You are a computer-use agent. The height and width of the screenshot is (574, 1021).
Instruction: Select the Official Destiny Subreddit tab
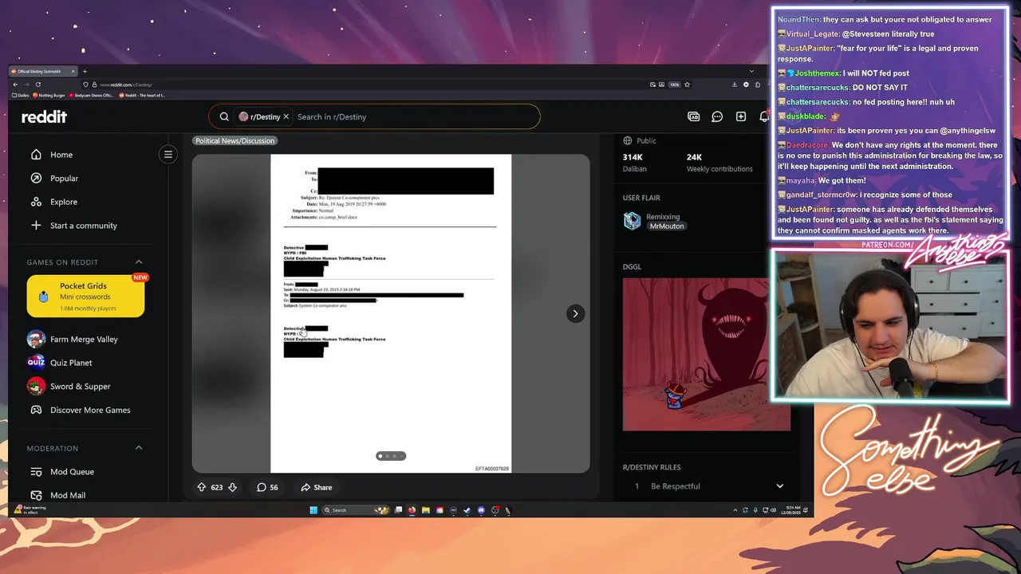[x=41, y=71]
